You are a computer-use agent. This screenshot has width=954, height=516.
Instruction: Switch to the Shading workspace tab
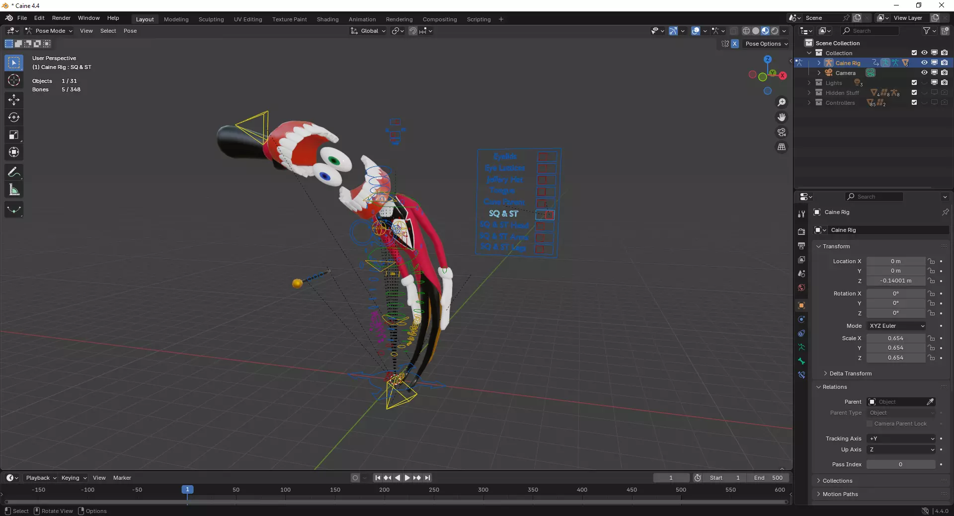pos(327,19)
